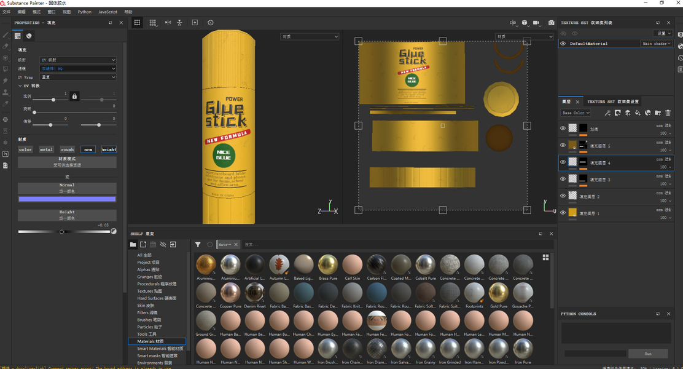Open the Base Color channel dropdown
The image size is (683, 369).
[x=576, y=113]
